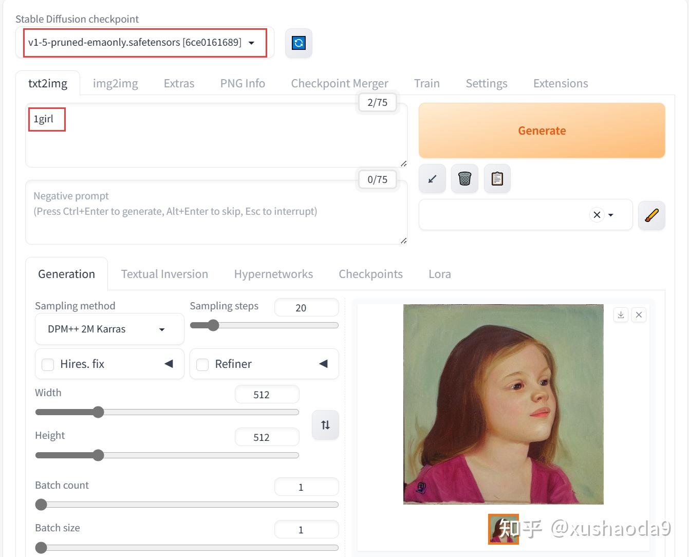Screen dimensions: 689x557
Task: Close the generated image preview
Action: [639, 315]
